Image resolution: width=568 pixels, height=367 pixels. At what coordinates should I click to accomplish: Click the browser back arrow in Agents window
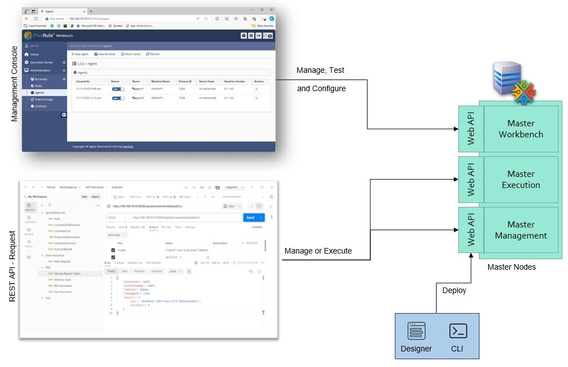(x=27, y=18)
